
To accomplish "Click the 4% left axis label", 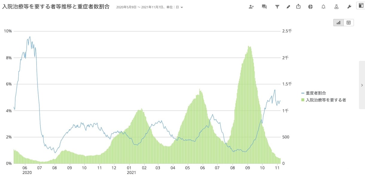I will (x=9, y=111).
